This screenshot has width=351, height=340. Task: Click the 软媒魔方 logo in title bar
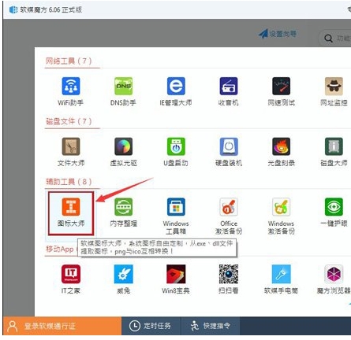click(x=13, y=9)
